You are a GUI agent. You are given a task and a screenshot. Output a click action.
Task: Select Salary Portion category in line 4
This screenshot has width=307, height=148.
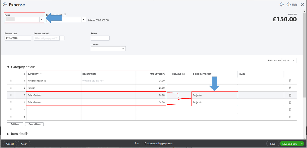click(x=54, y=102)
